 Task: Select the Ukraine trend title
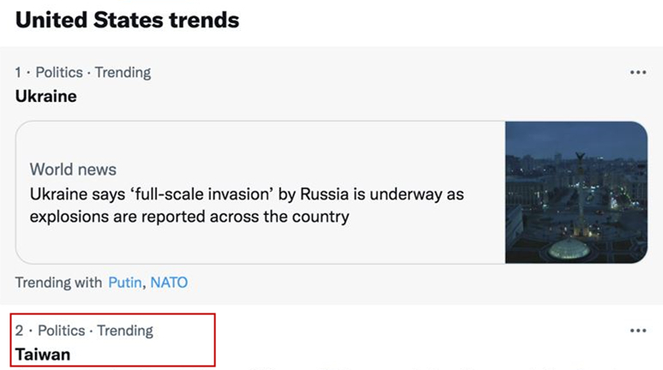46,96
